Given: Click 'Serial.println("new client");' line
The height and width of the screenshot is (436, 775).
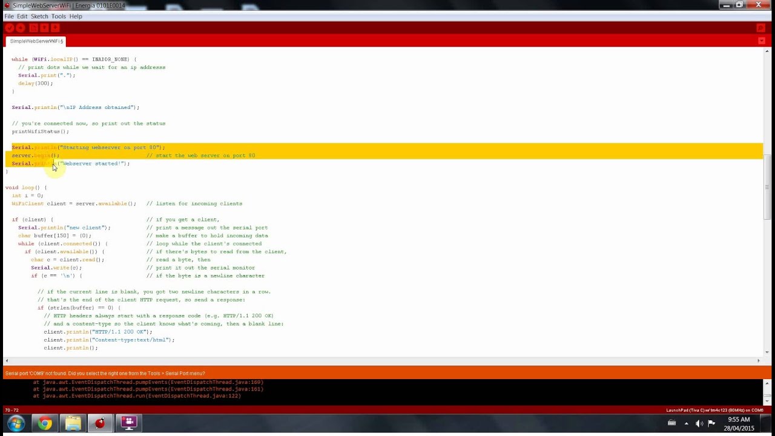Looking at the screenshot, I should coord(64,228).
